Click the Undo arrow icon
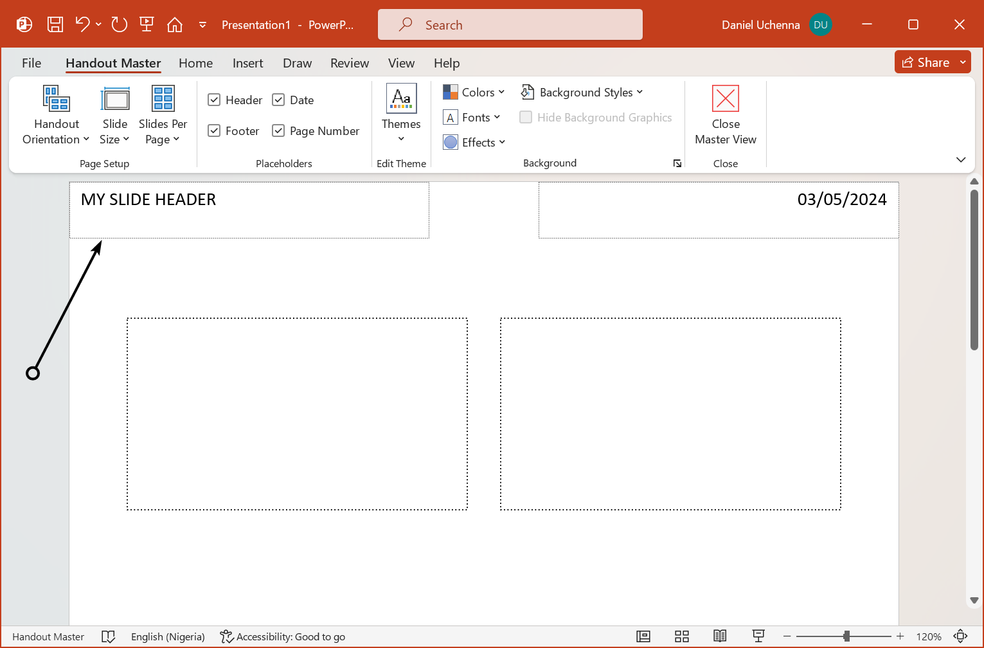984x648 pixels. 82,24
